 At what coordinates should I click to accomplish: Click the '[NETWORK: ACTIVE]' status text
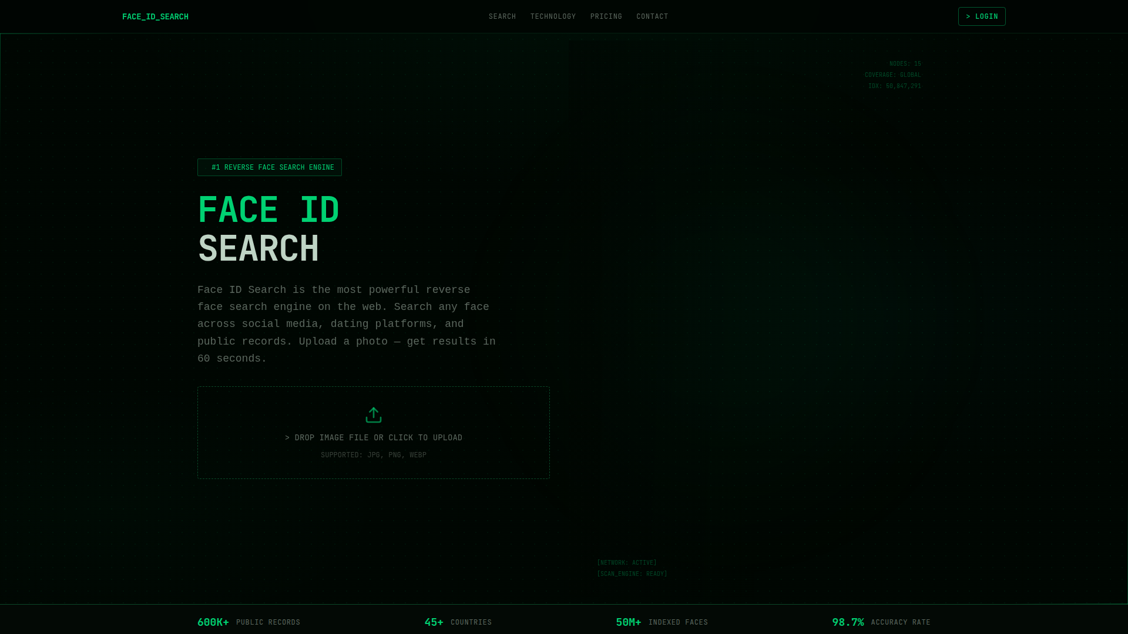(626, 563)
